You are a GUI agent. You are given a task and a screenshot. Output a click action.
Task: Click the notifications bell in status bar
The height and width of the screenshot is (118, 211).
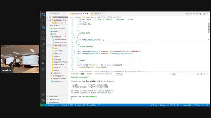click(x=207, y=105)
